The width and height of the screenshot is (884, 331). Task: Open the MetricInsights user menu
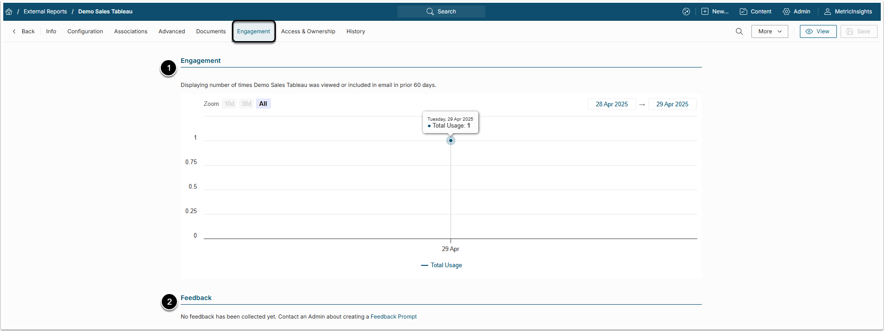click(848, 12)
